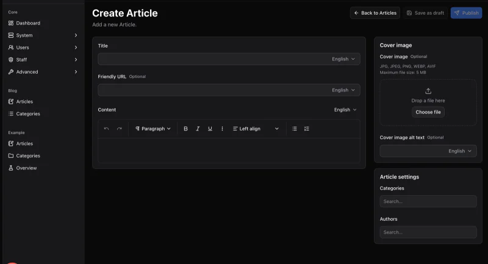Click into the content editor area
The height and width of the screenshot is (264, 488).
(229, 151)
